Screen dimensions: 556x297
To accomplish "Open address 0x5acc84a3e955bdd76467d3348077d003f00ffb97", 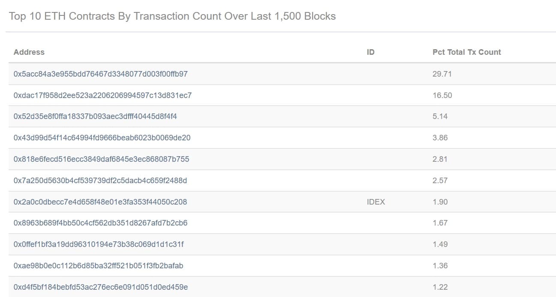I will coord(101,74).
